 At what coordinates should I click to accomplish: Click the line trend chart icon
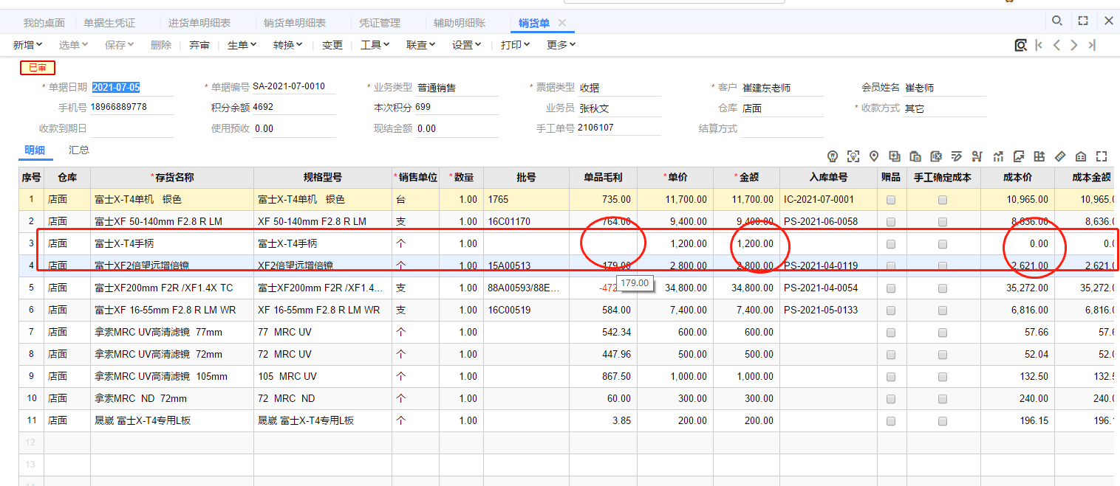click(1019, 156)
